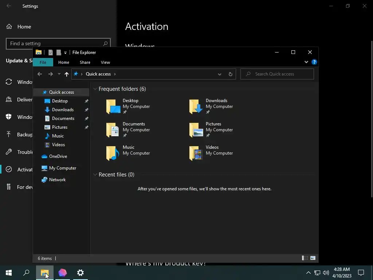Viewport: 373px width, 280px height.
Task: Open Pictures in the navigation pane
Action: (x=60, y=127)
